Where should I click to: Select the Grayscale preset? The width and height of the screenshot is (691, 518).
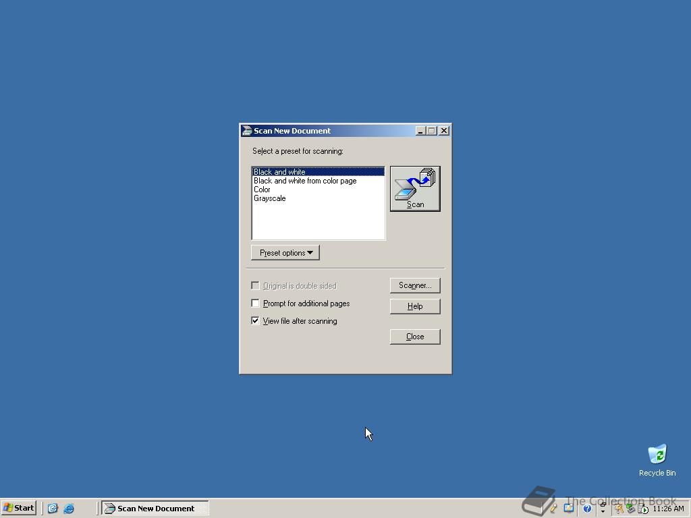click(x=318, y=198)
